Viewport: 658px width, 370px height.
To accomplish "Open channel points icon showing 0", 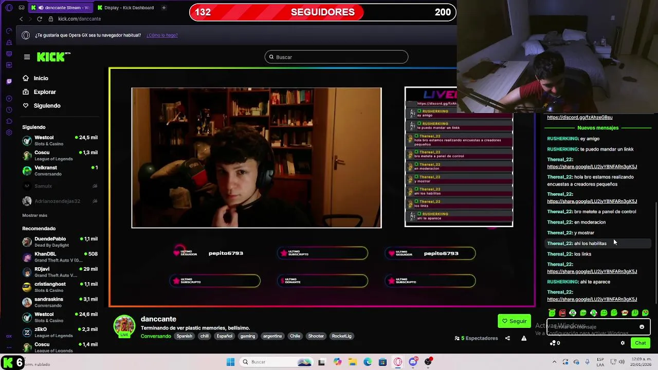I will 555,343.
